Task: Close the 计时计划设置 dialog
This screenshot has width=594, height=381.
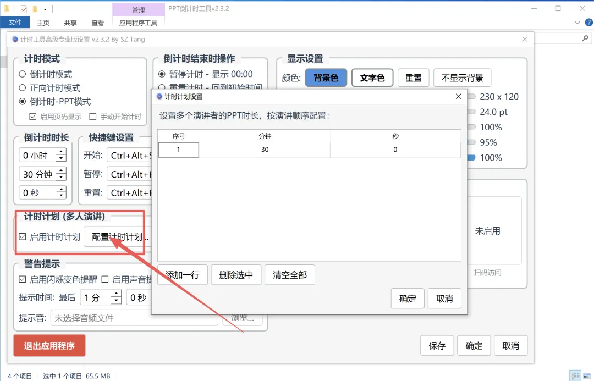Action: [458, 97]
